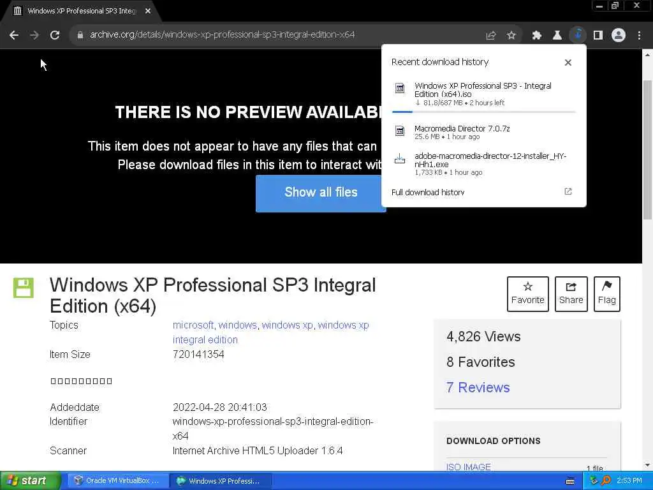Click the green floppy disk software icon
The width and height of the screenshot is (653, 490).
tap(24, 288)
